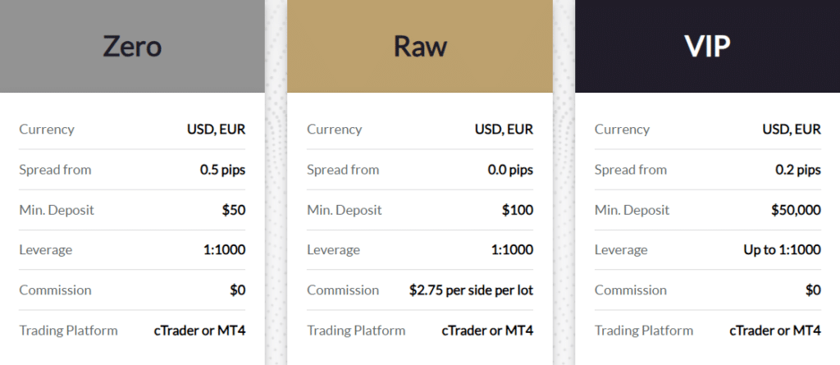840x365 pixels.
Task: Click VIP account's cTrader or MT4 text
Action: point(775,331)
